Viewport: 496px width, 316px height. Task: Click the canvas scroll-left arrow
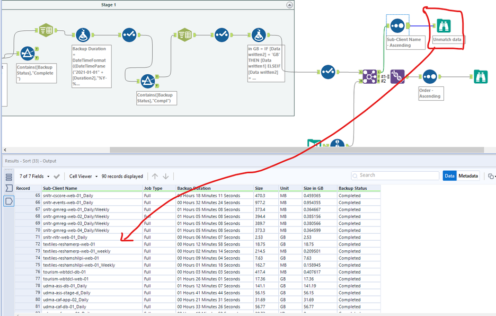[x=5, y=150]
